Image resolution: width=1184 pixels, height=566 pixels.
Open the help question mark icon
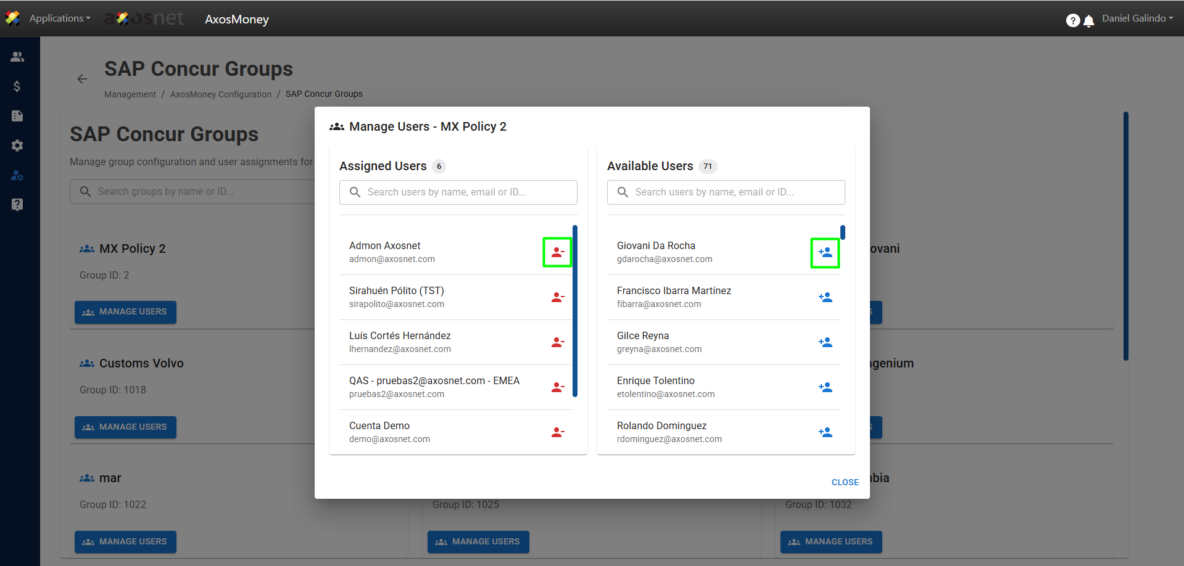point(1073,21)
